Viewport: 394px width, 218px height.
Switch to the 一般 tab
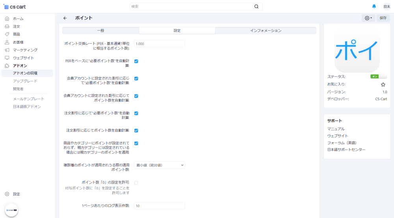tap(100, 30)
